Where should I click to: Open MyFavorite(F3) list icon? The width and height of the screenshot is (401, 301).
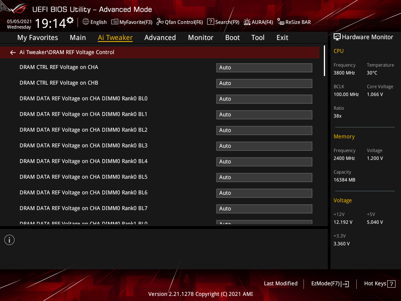[x=115, y=22]
